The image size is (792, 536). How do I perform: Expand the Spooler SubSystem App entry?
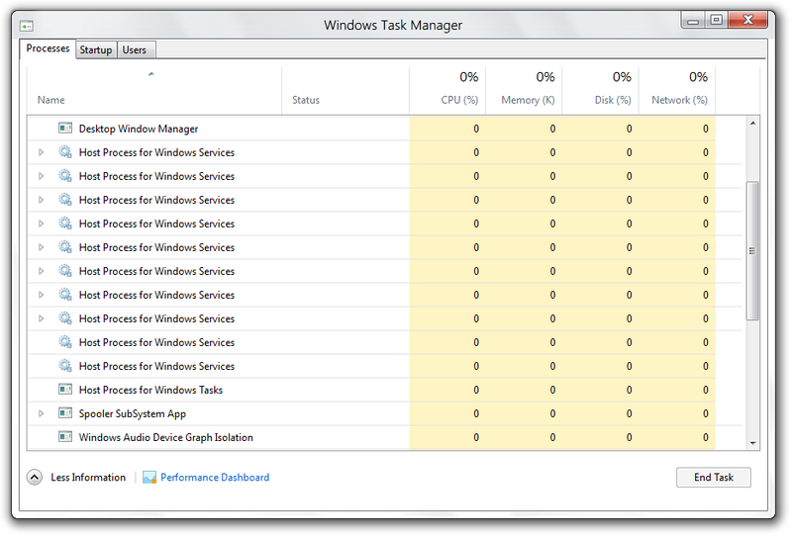[42, 413]
